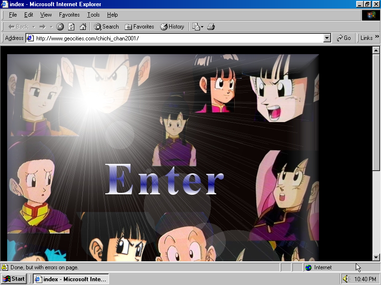Viewport: 381px width, 285px height.
Task: Click the Stop loading icon
Action: pyautogui.click(x=60, y=27)
